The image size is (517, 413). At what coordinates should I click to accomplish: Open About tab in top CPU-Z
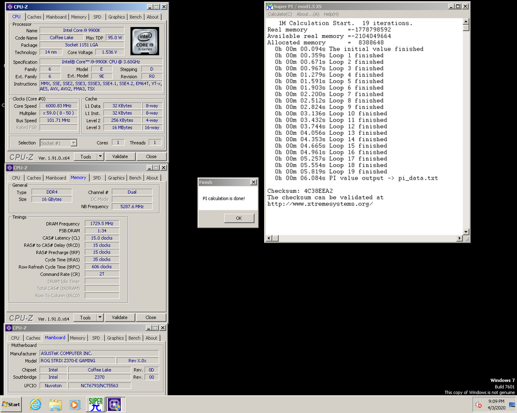pyautogui.click(x=152, y=17)
